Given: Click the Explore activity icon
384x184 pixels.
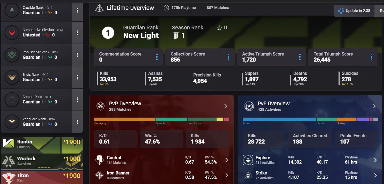Looking at the screenshot, I should [x=248, y=160].
